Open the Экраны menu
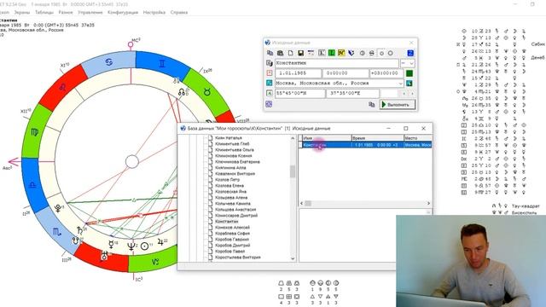 coord(21,12)
